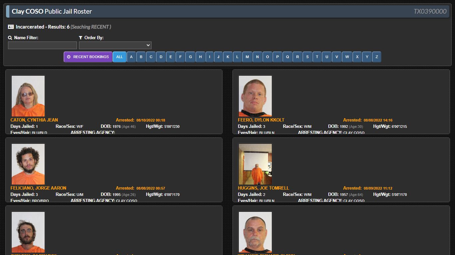Viewport: 455px width, 255px height.
Task: Click the Name Filter input field
Action: tap(42, 45)
